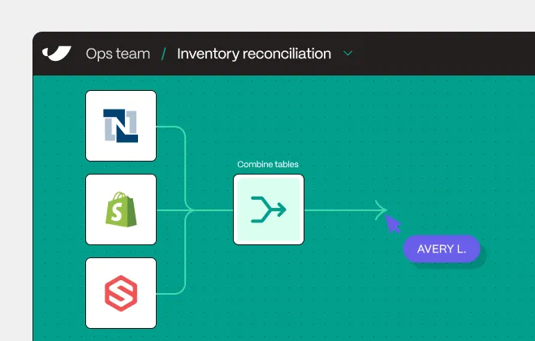Open the Combine tables merge node
535x341 pixels.
[x=269, y=209]
